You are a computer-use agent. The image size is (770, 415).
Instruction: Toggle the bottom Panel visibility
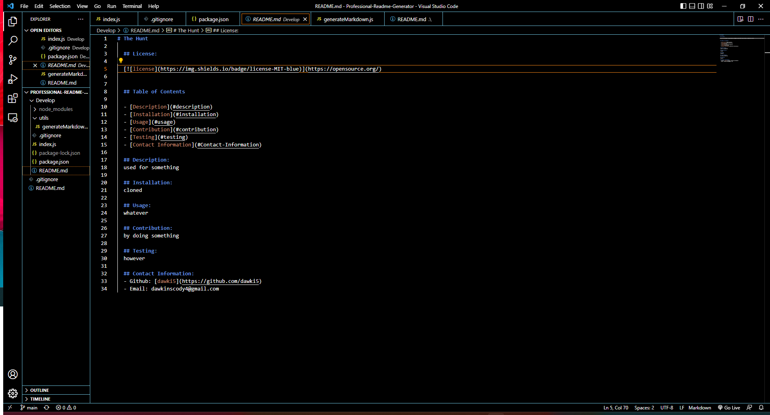point(691,6)
